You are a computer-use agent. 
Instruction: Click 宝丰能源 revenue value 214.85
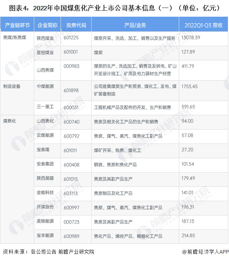click(188, 236)
